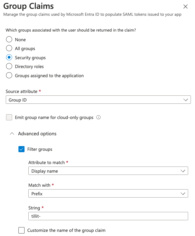This screenshot has height=236, width=195.
Task: Click the String field containing tillit-
Action: (x=108, y=216)
